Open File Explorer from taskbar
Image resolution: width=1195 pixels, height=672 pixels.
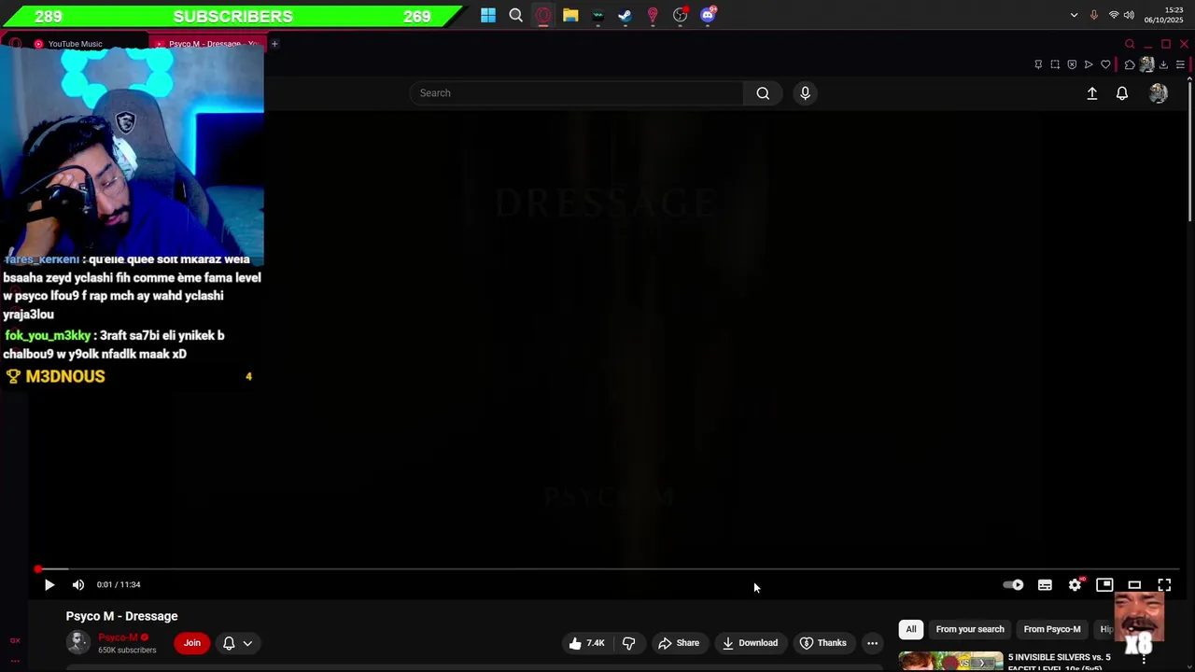pos(570,15)
